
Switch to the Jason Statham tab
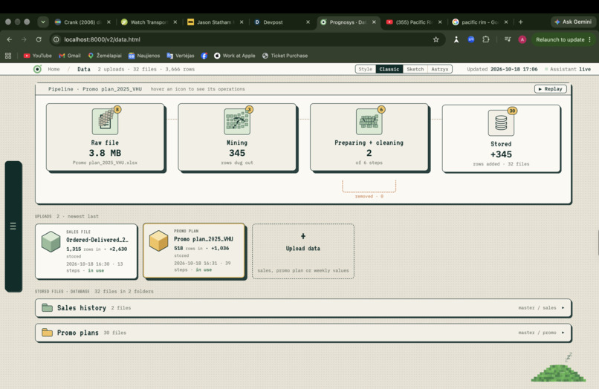point(215,22)
